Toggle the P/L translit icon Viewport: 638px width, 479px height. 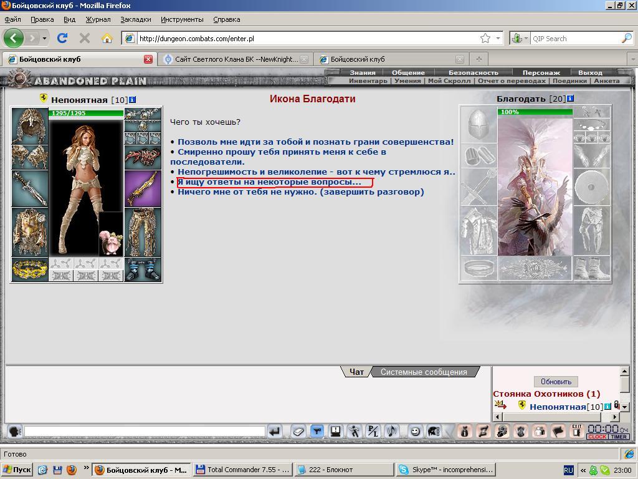(x=373, y=431)
